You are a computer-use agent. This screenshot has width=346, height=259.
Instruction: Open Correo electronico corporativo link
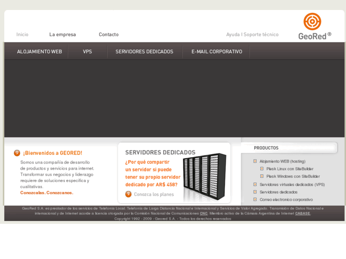[286, 200]
